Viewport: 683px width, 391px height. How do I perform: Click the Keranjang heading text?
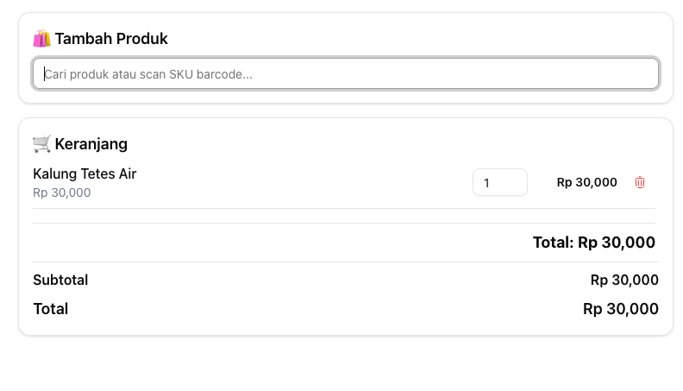pyautogui.click(x=91, y=143)
